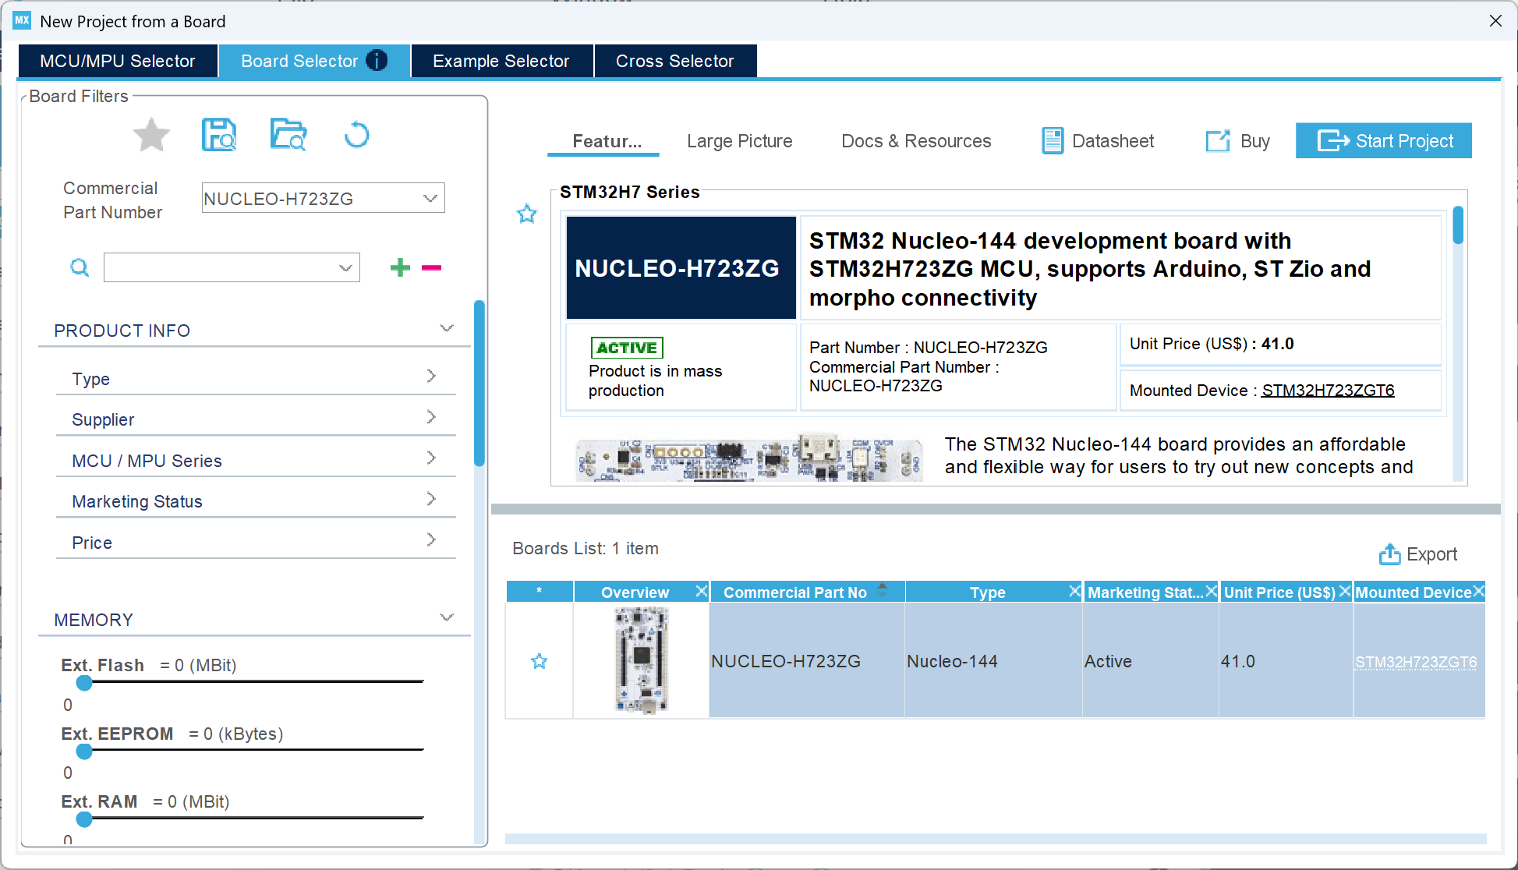Sort by Commercial Part No column
Image resolution: width=1518 pixels, height=870 pixels.
tap(808, 592)
